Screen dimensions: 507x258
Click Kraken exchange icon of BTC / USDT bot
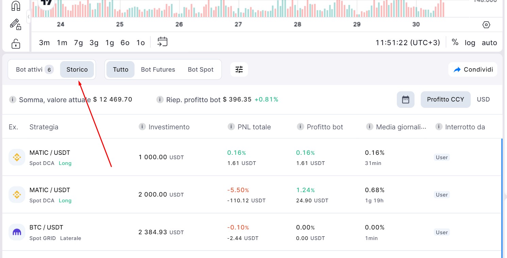(x=17, y=232)
